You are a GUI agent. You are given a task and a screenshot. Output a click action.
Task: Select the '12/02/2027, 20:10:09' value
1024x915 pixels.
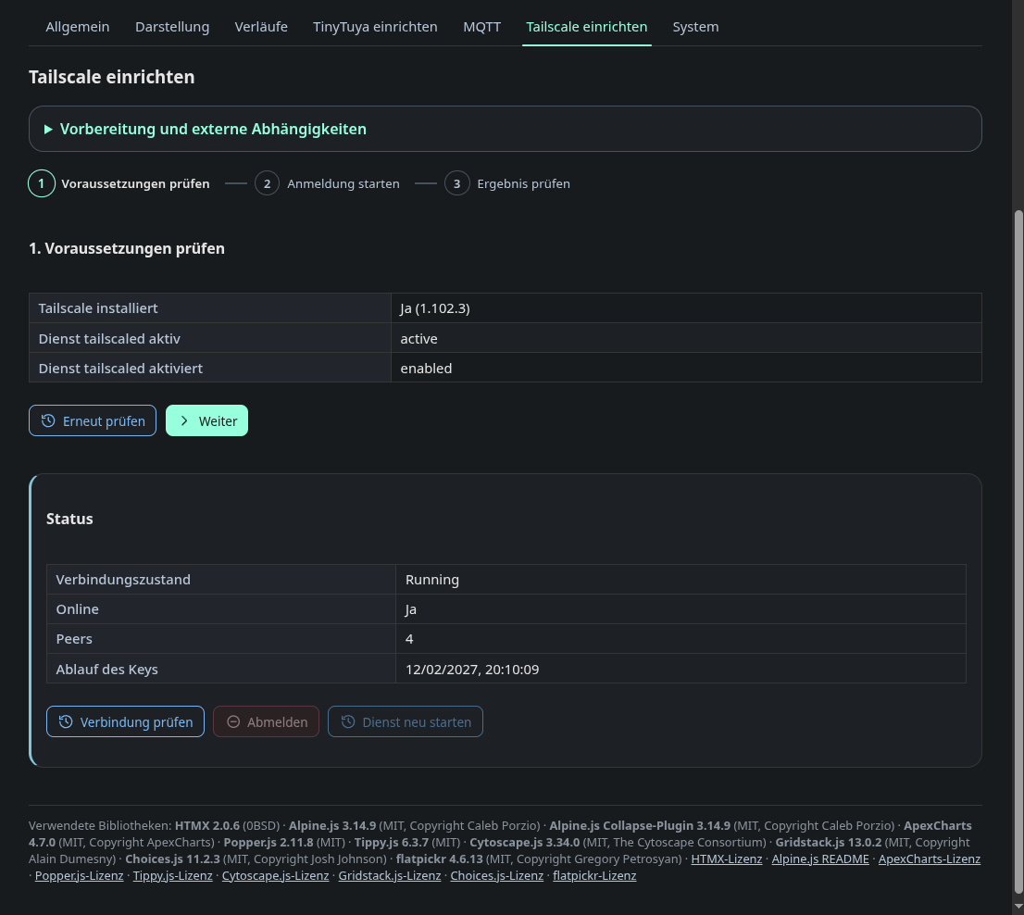click(681, 669)
